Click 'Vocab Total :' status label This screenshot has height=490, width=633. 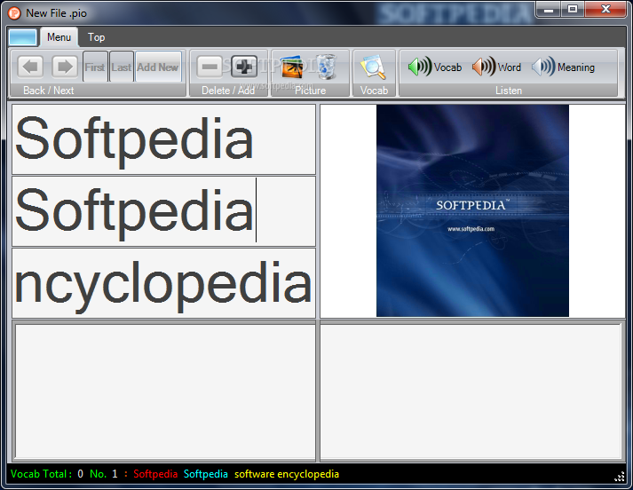41,474
